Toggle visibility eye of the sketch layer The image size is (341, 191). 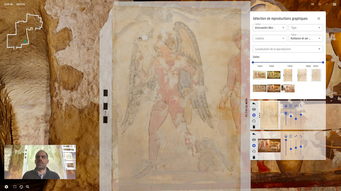[x=254, y=109]
